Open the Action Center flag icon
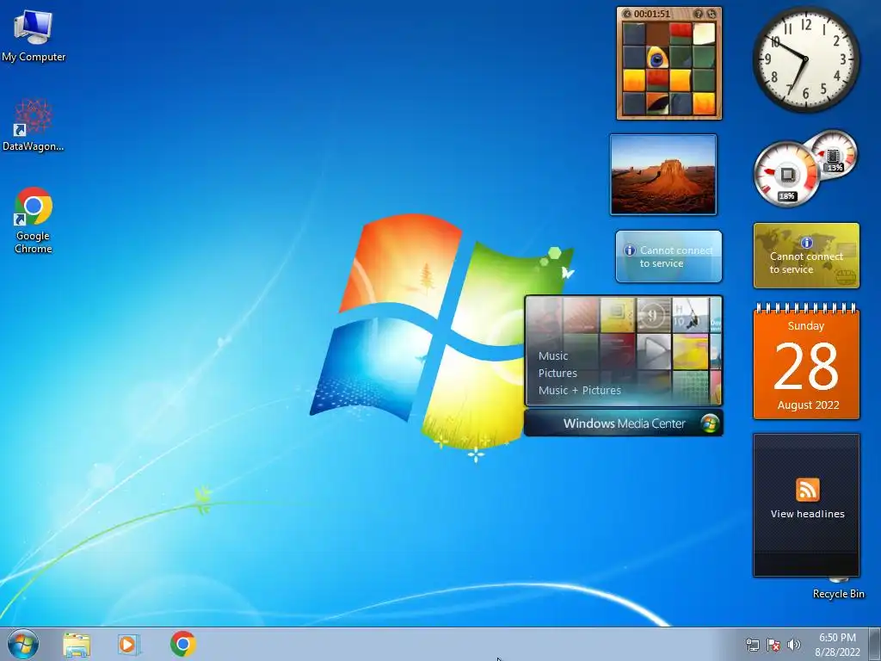 click(x=773, y=645)
